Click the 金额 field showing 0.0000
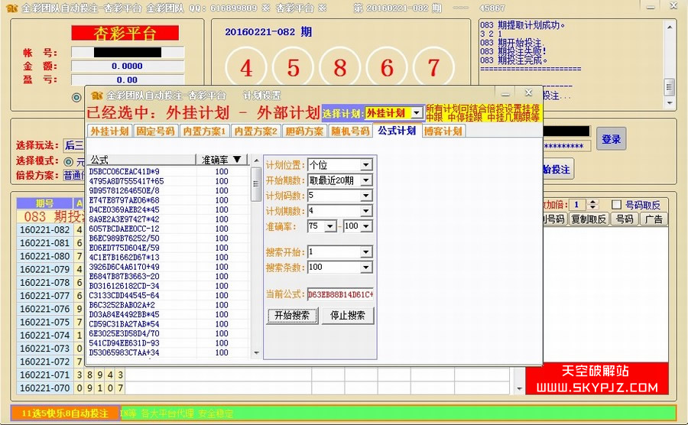Viewport: 688px width, 425px height. tap(127, 67)
